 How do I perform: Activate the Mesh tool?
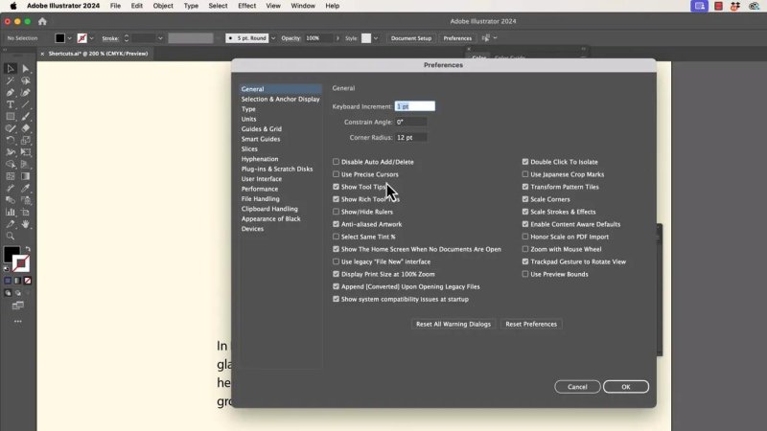pyautogui.click(x=11, y=176)
